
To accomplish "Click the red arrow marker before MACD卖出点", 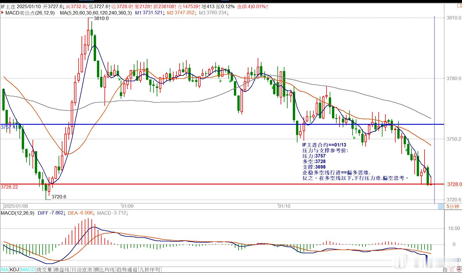I will (x=3, y=12).
